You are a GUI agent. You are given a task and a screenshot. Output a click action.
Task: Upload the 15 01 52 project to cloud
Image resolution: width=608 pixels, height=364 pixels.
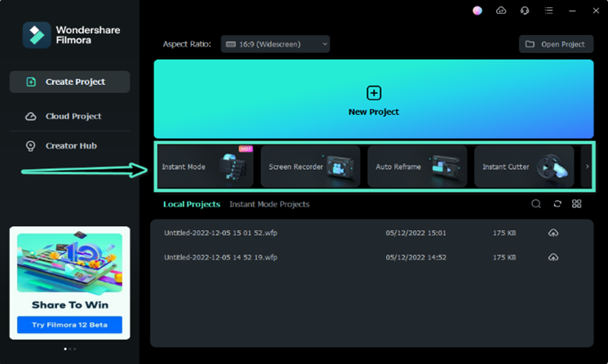point(553,233)
